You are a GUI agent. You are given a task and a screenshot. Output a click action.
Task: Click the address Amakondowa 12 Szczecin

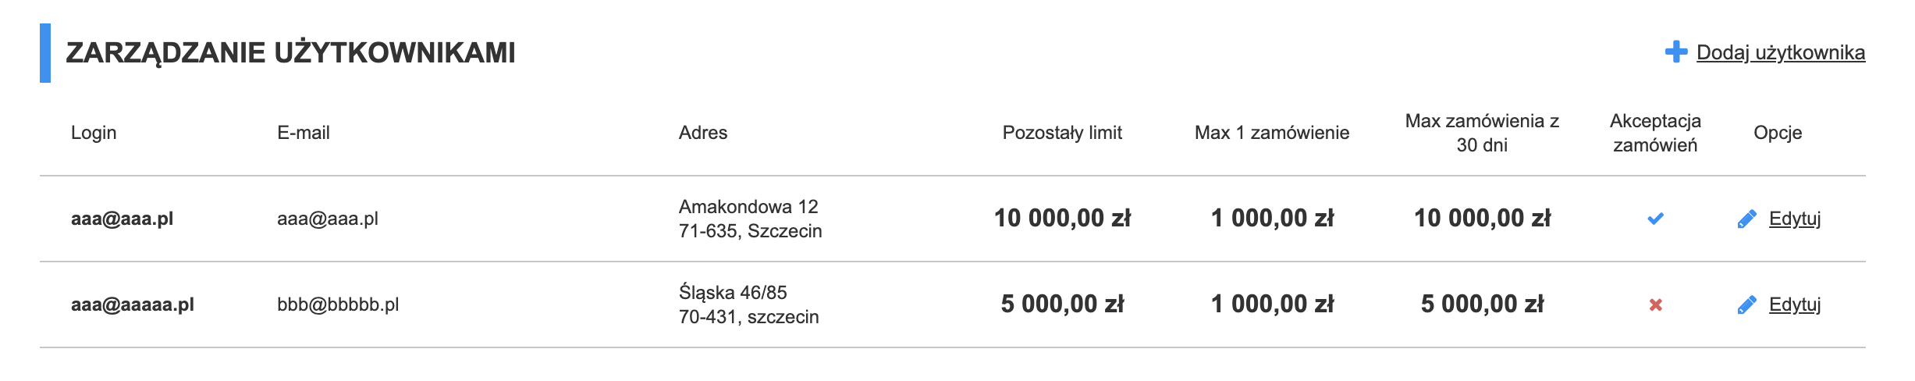[750, 219]
